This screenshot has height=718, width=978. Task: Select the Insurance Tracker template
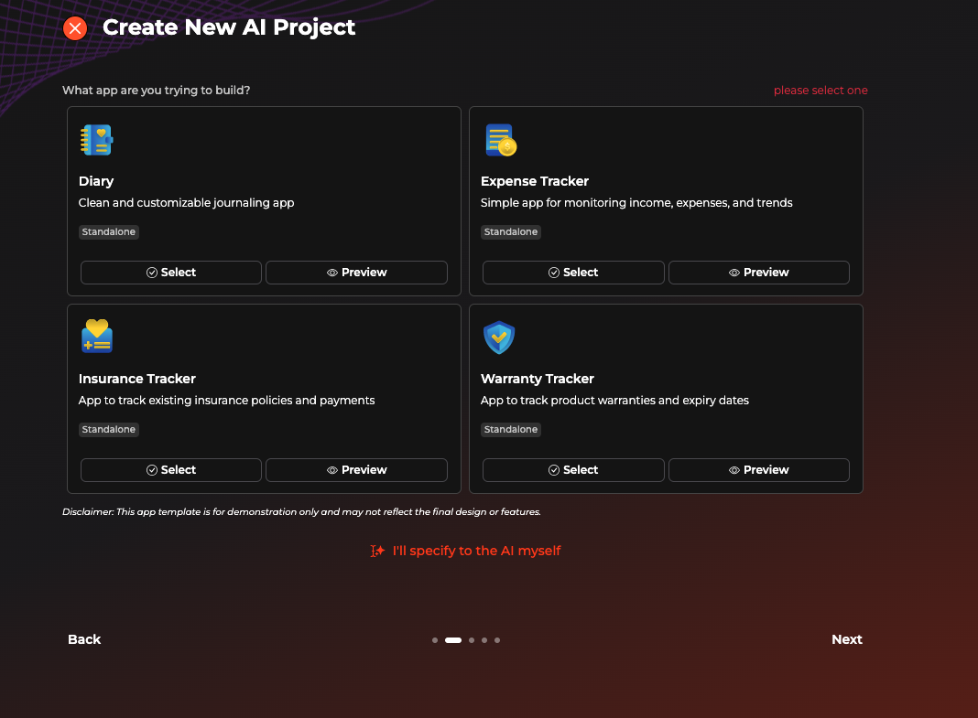coord(171,470)
